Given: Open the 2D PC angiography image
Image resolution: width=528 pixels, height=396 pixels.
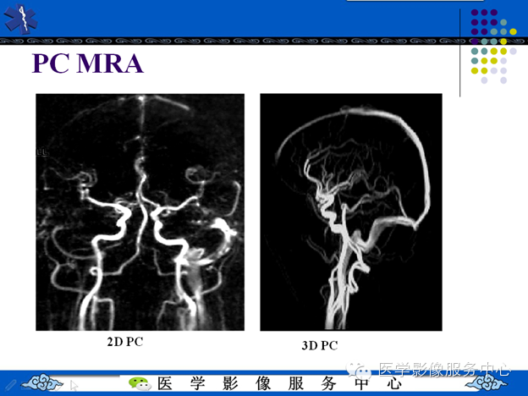Looking at the screenshot, I should pyautogui.click(x=140, y=212).
